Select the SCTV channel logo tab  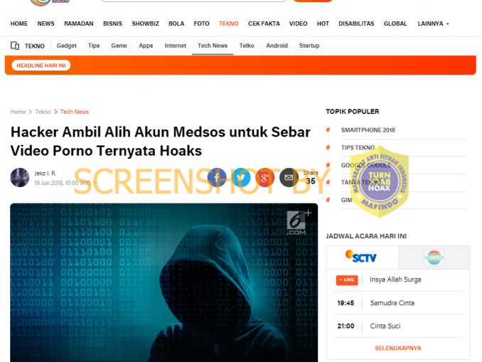[x=362, y=257]
